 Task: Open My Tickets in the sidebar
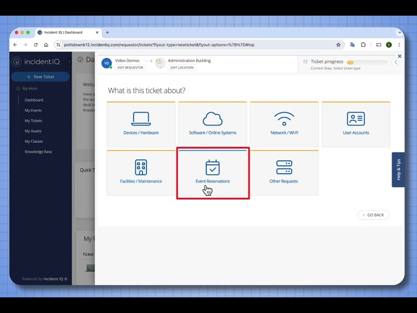pos(33,121)
